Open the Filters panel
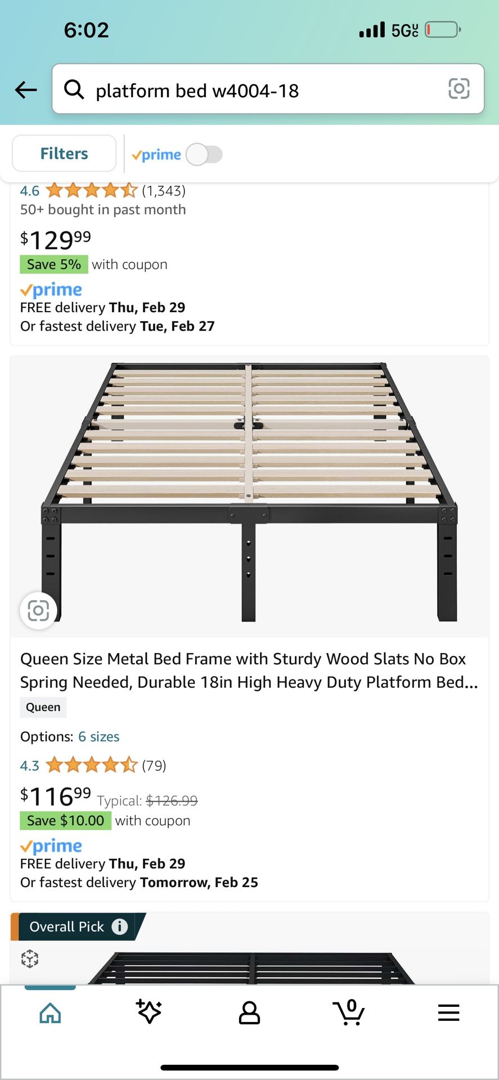Screen dimensions: 499x1080 pos(64,154)
